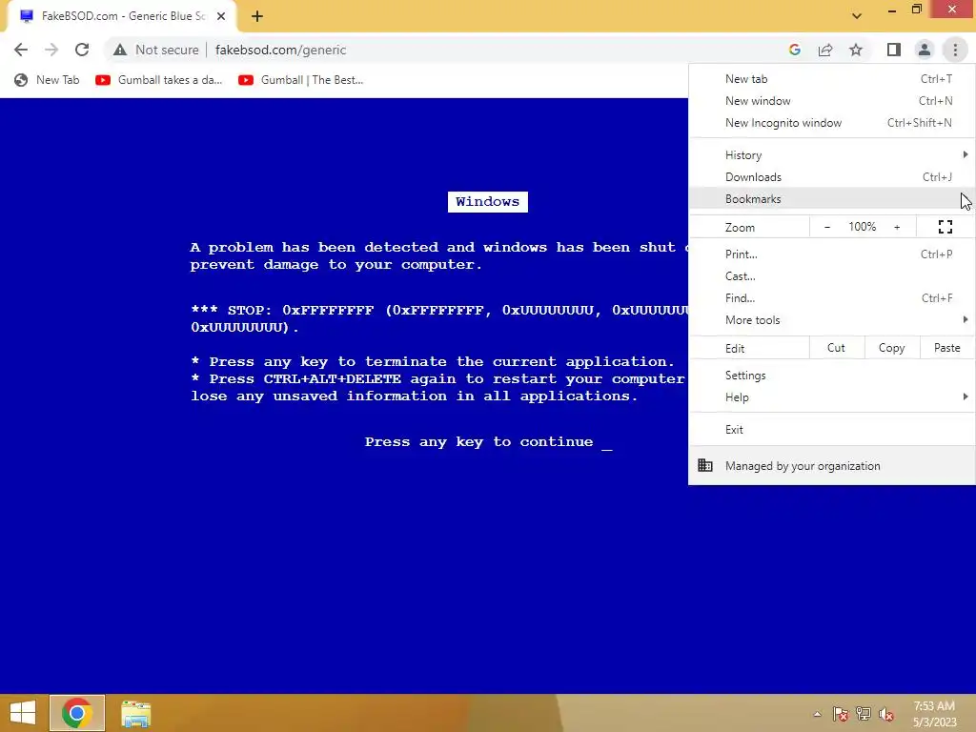Open the New Tab bookmark

(x=48, y=80)
